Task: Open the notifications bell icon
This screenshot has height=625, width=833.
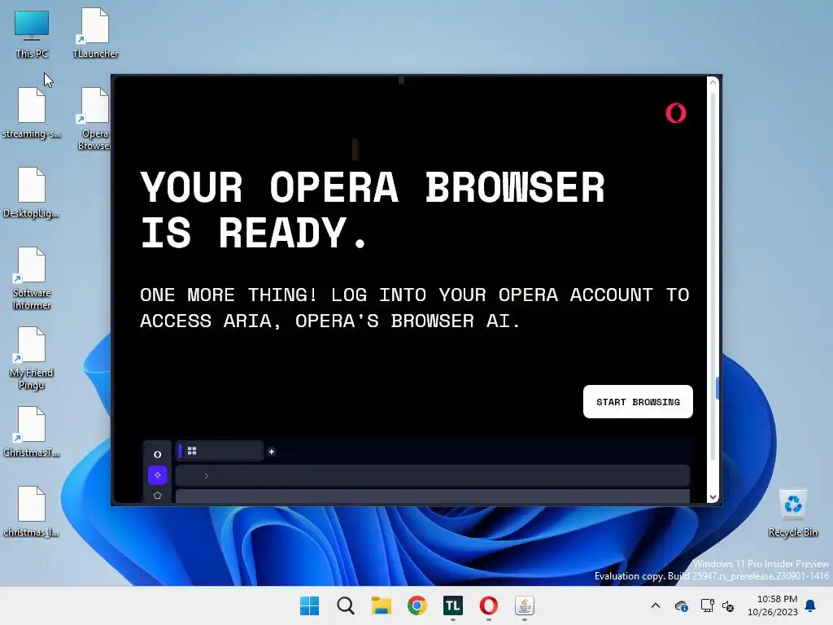Action: [x=810, y=605]
